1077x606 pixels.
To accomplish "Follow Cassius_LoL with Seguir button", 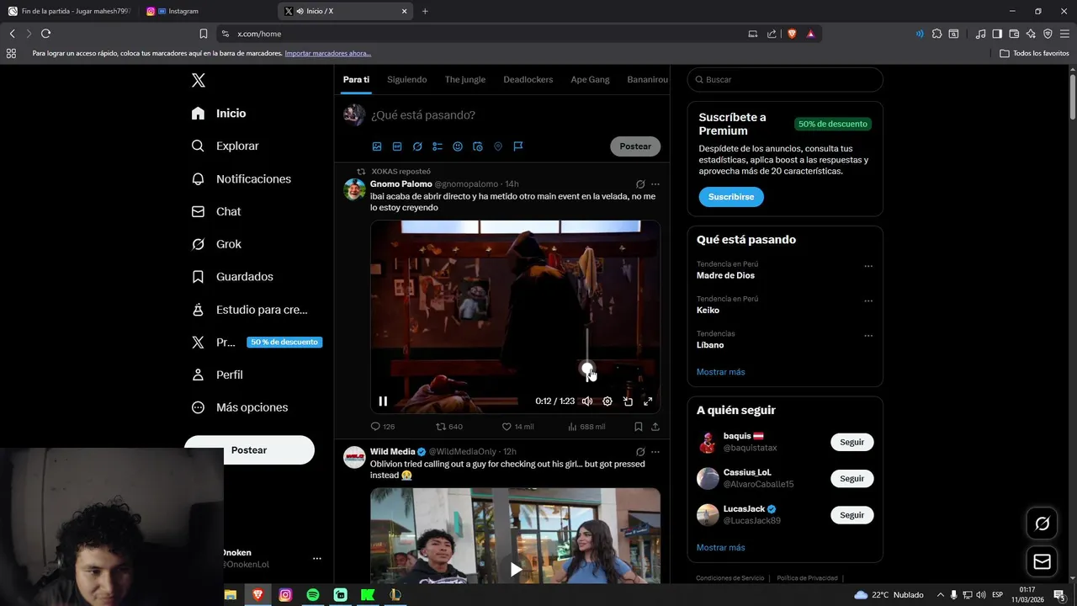I will [852, 478].
